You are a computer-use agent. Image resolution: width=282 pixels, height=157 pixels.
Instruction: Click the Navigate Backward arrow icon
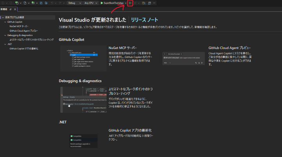coord(3,3)
